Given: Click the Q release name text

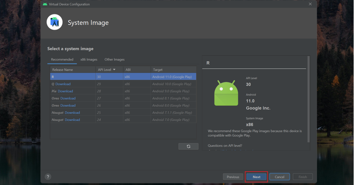Looking at the screenshot, I should [53, 84].
